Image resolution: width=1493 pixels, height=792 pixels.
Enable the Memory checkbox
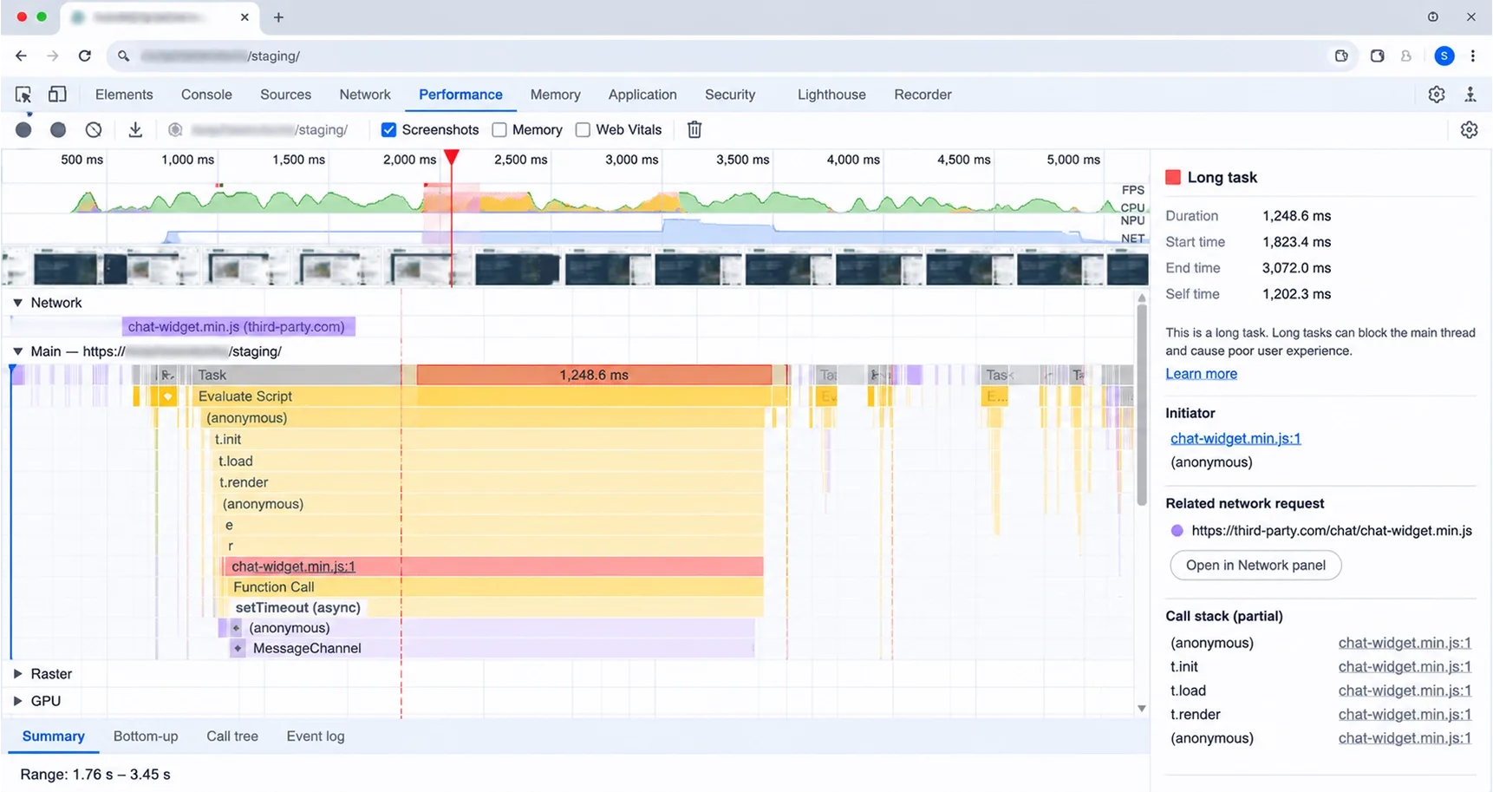(499, 129)
